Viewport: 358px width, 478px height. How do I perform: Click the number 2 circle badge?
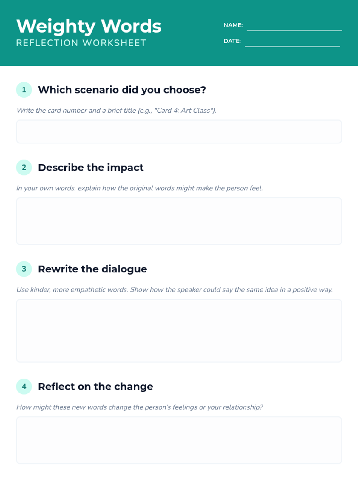point(24,167)
